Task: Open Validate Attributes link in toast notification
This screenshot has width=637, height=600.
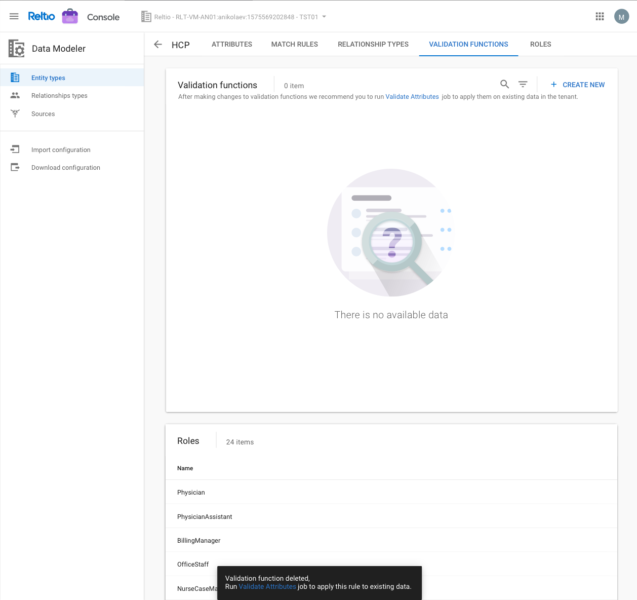Action: (267, 586)
